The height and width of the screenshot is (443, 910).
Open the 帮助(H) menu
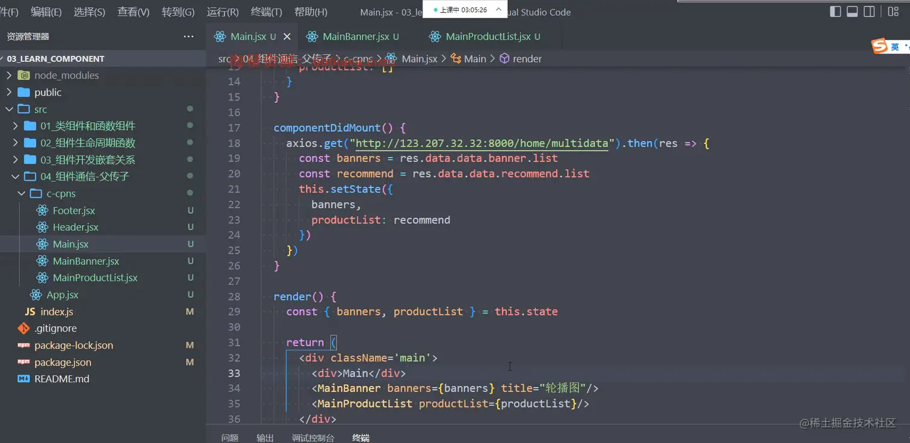pyautogui.click(x=311, y=12)
